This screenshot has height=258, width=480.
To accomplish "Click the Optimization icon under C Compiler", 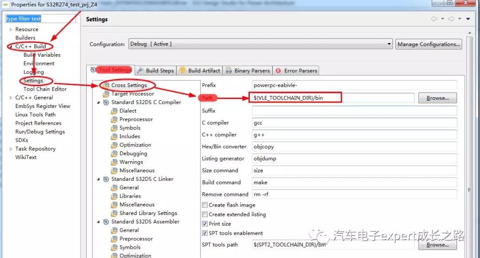I will point(114,145).
